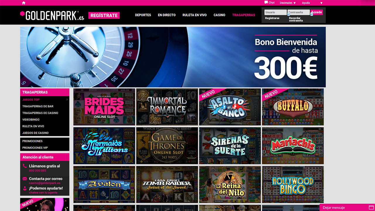The image size is (375, 211).
Task: Click the GoldenPark.es logo
Action: point(52,15)
